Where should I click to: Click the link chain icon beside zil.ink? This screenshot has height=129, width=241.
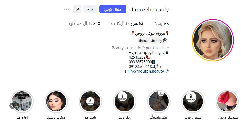click(x=167, y=71)
